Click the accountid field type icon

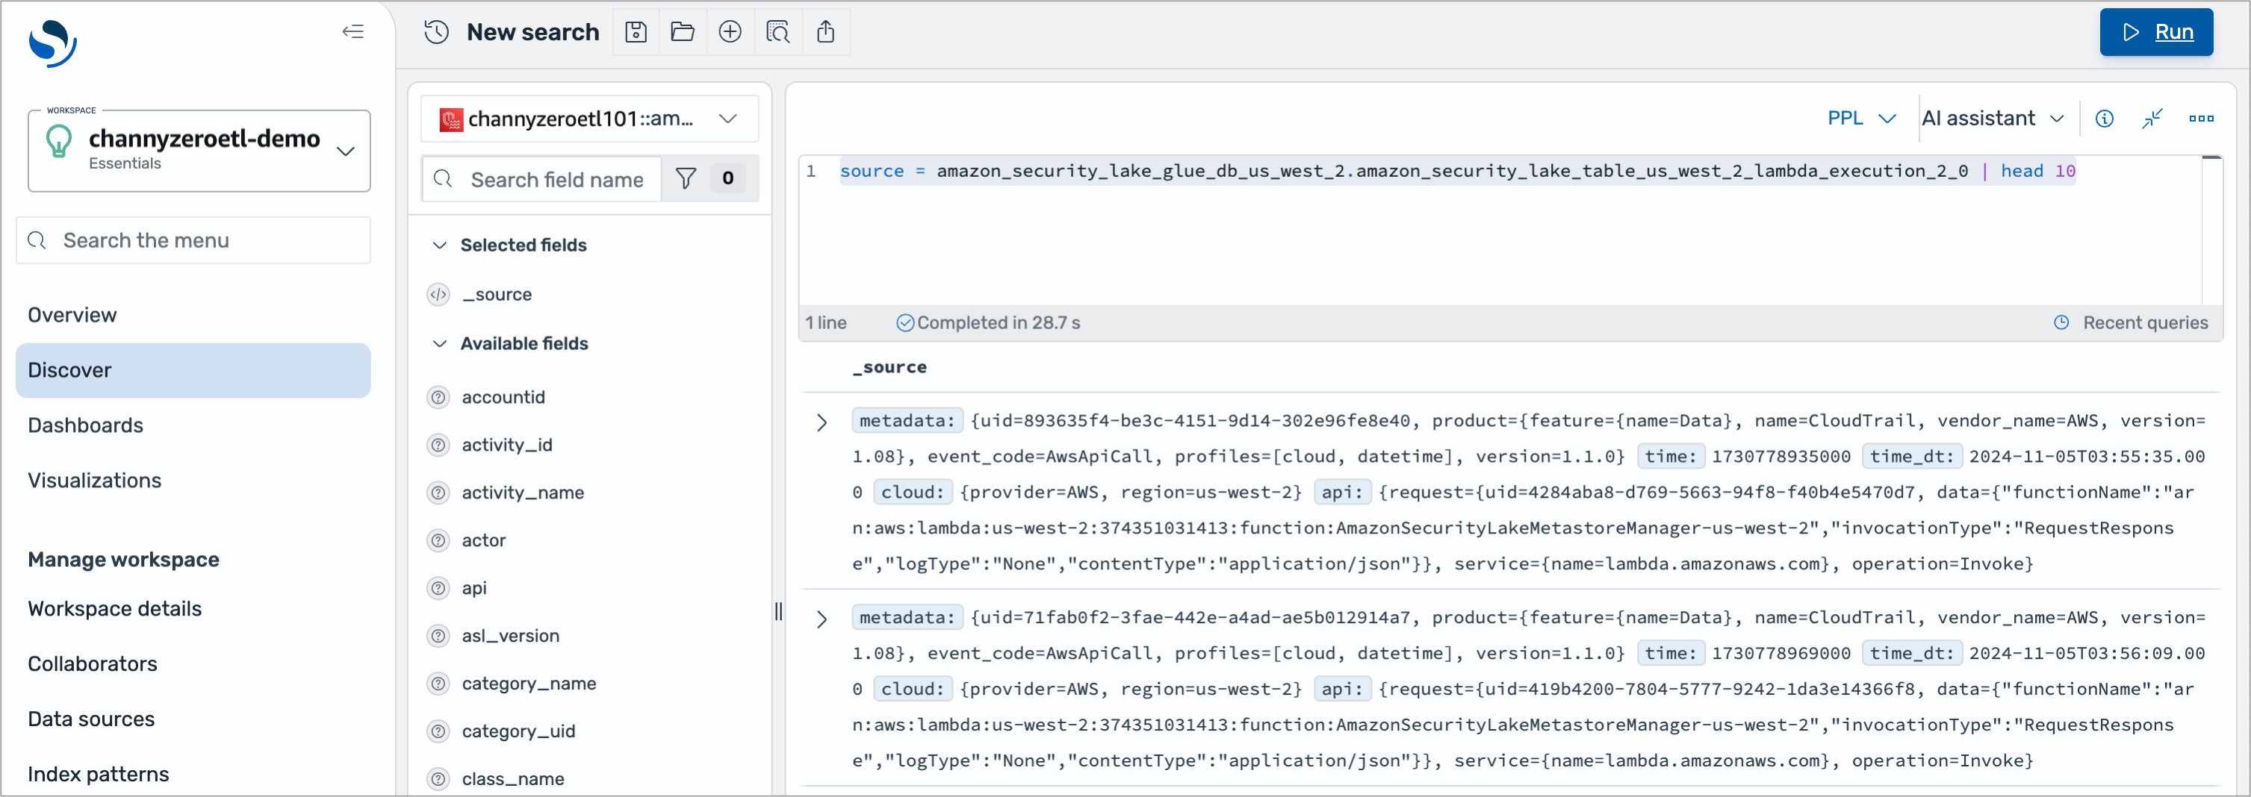coord(438,398)
